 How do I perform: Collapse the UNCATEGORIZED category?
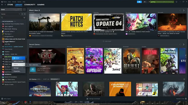point(1,22)
